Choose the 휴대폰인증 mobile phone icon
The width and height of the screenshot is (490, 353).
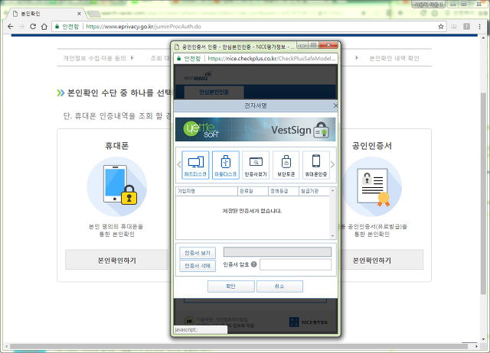point(316,165)
